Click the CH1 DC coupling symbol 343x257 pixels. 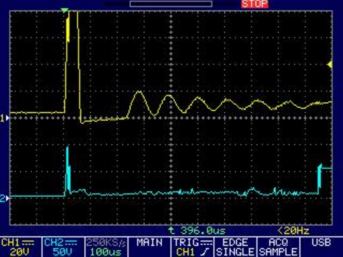point(28,243)
